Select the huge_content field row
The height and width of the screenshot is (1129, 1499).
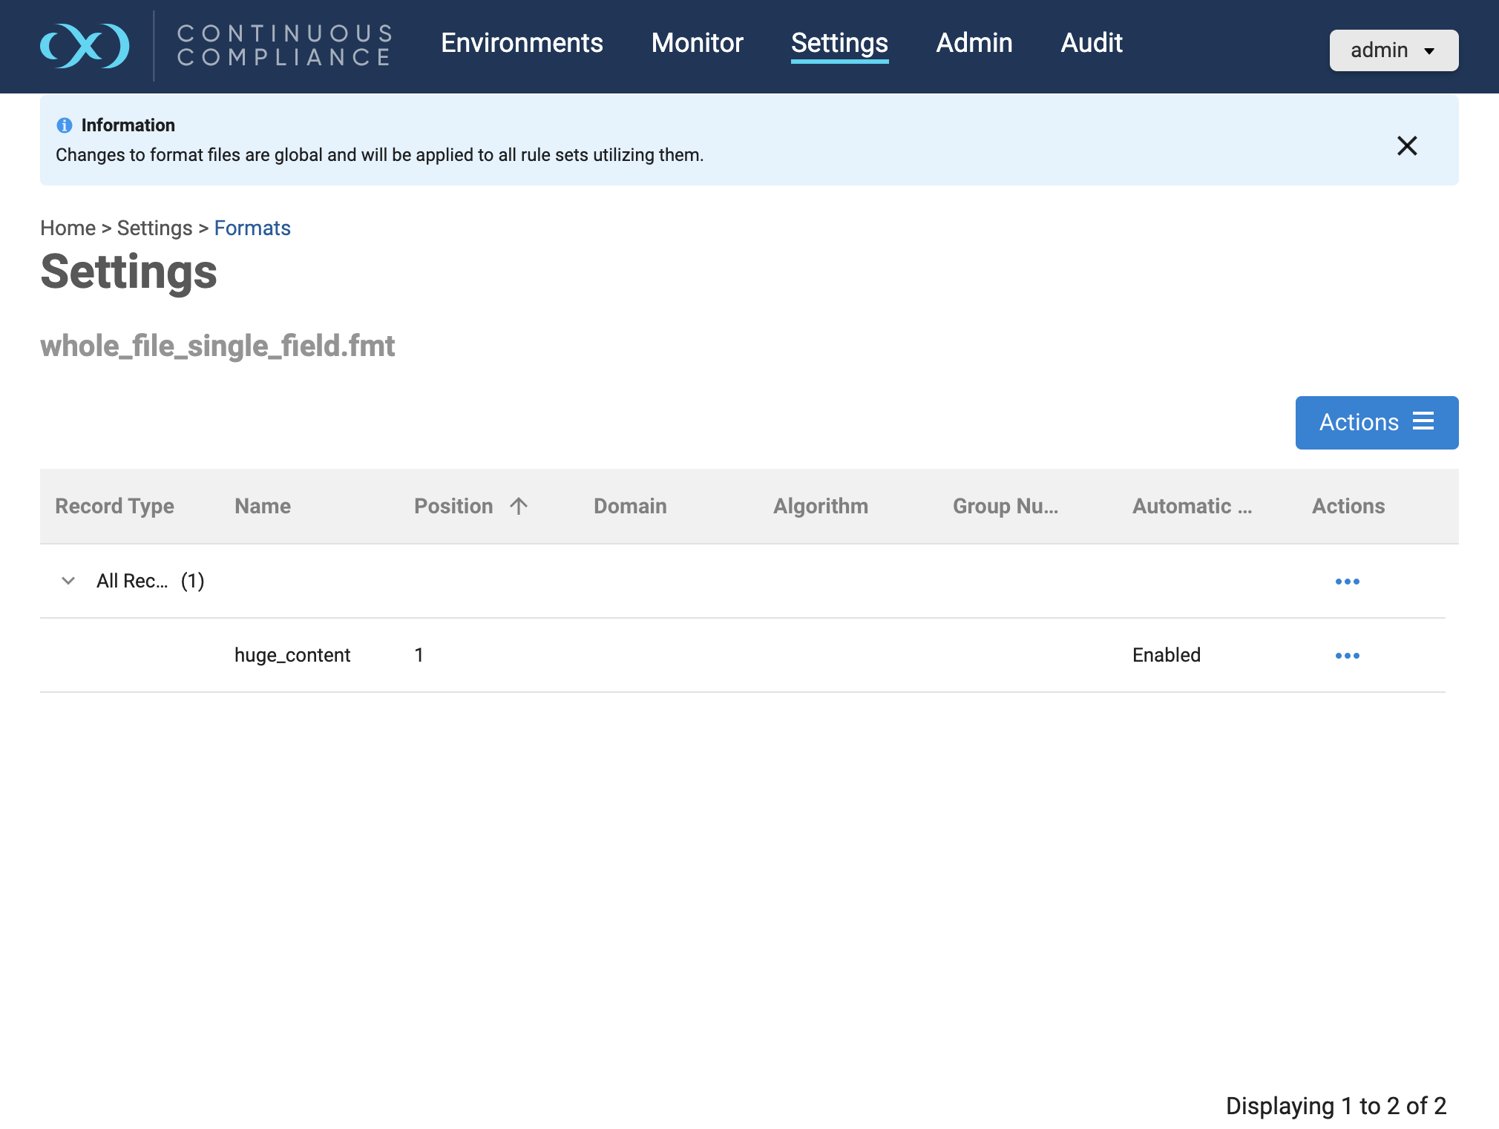pyautogui.click(x=292, y=655)
